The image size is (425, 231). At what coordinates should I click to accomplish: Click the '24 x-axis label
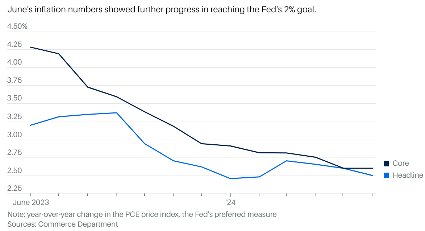click(x=230, y=202)
